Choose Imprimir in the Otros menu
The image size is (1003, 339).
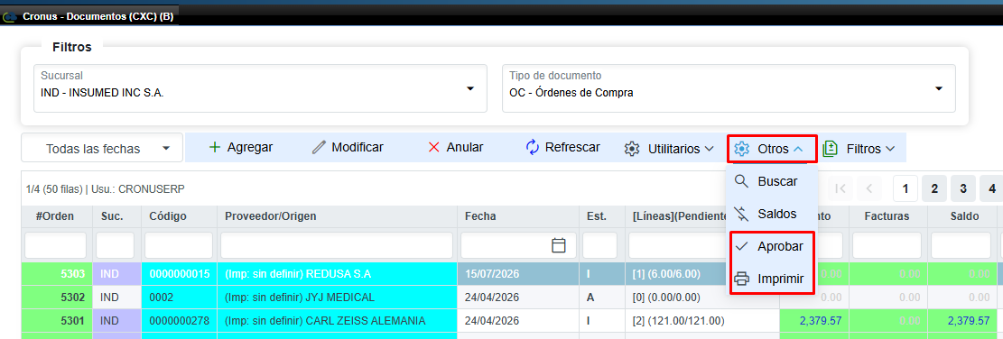[772, 279]
